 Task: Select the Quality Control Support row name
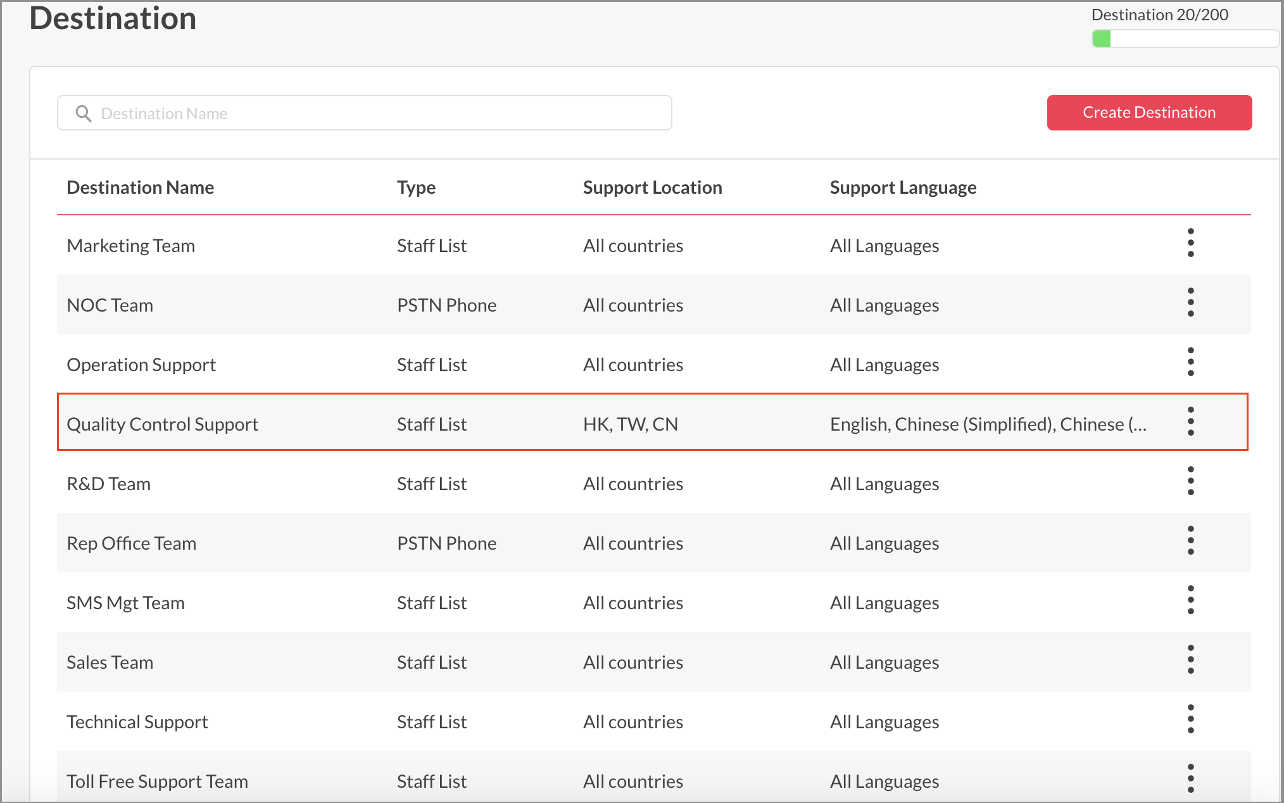[162, 424]
